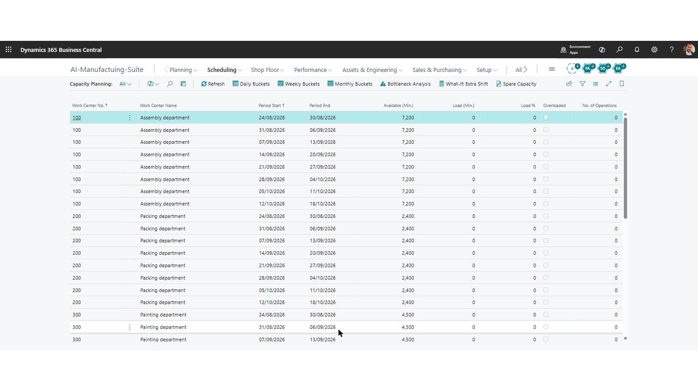Open AI-Manufactuing-Suite home link

click(107, 70)
